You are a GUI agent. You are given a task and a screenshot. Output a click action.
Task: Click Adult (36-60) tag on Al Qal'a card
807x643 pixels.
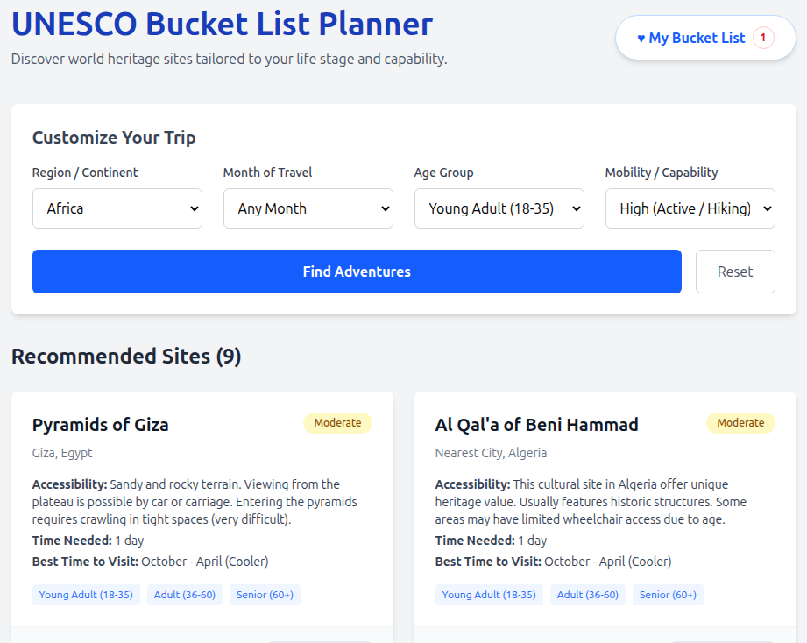tap(588, 595)
